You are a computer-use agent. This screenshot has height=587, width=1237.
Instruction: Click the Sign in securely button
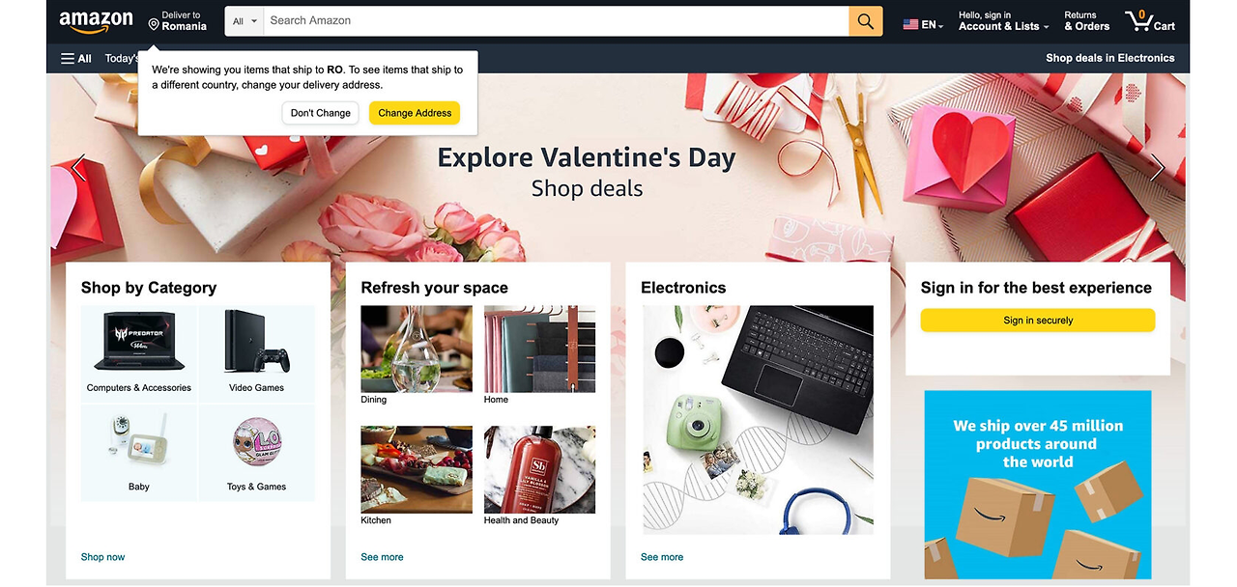coord(1038,321)
